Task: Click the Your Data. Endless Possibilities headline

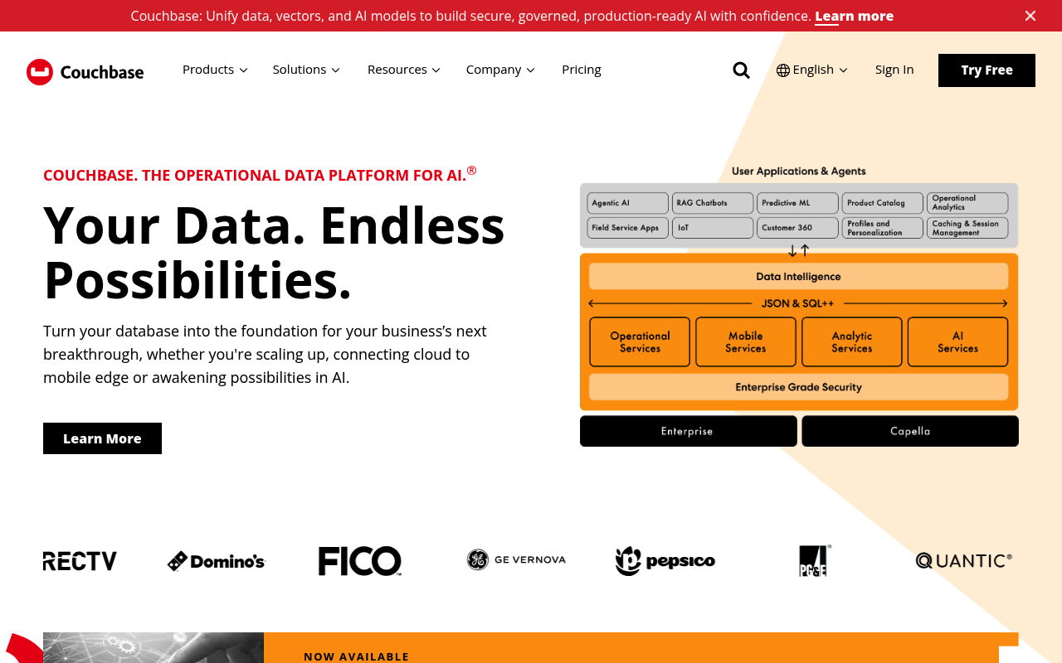Action: (x=274, y=252)
